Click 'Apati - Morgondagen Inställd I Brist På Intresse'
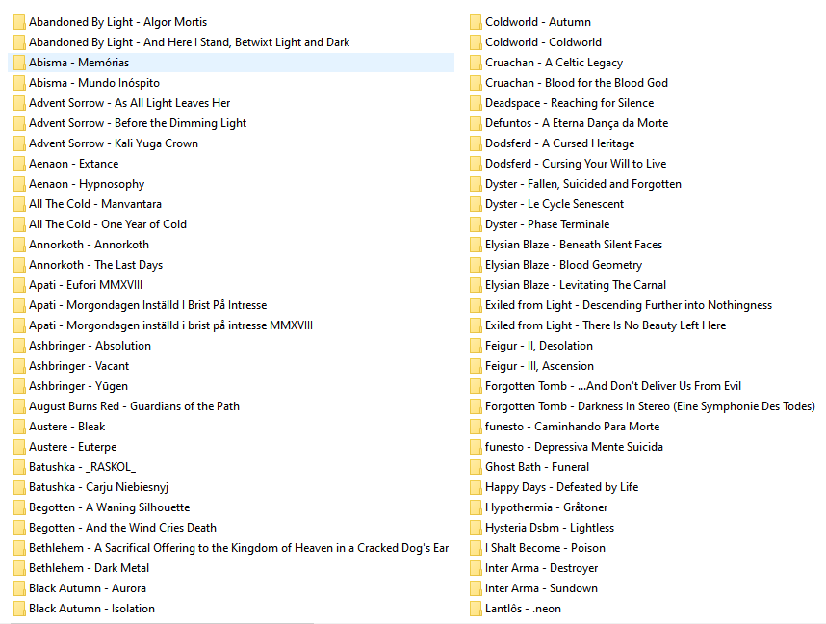Viewport: 826px width, 624px height. click(x=148, y=305)
